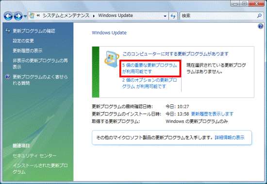This screenshot has height=184, width=267.
Task: Click 現在選択されている更新プログラムはありません text
Action: [x=216, y=68]
